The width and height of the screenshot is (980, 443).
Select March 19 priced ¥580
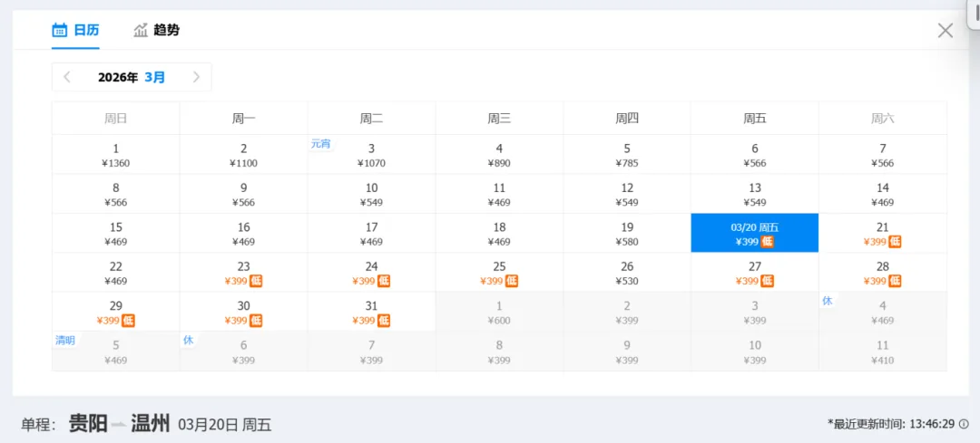pyautogui.click(x=627, y=234)
